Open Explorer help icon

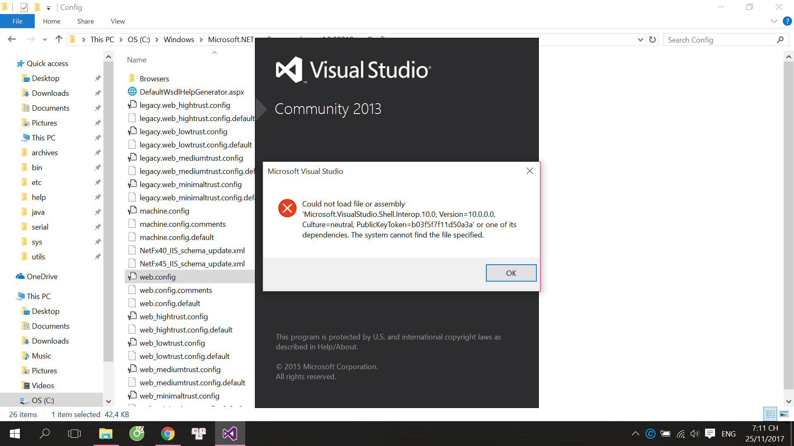[x=787, y=21]
